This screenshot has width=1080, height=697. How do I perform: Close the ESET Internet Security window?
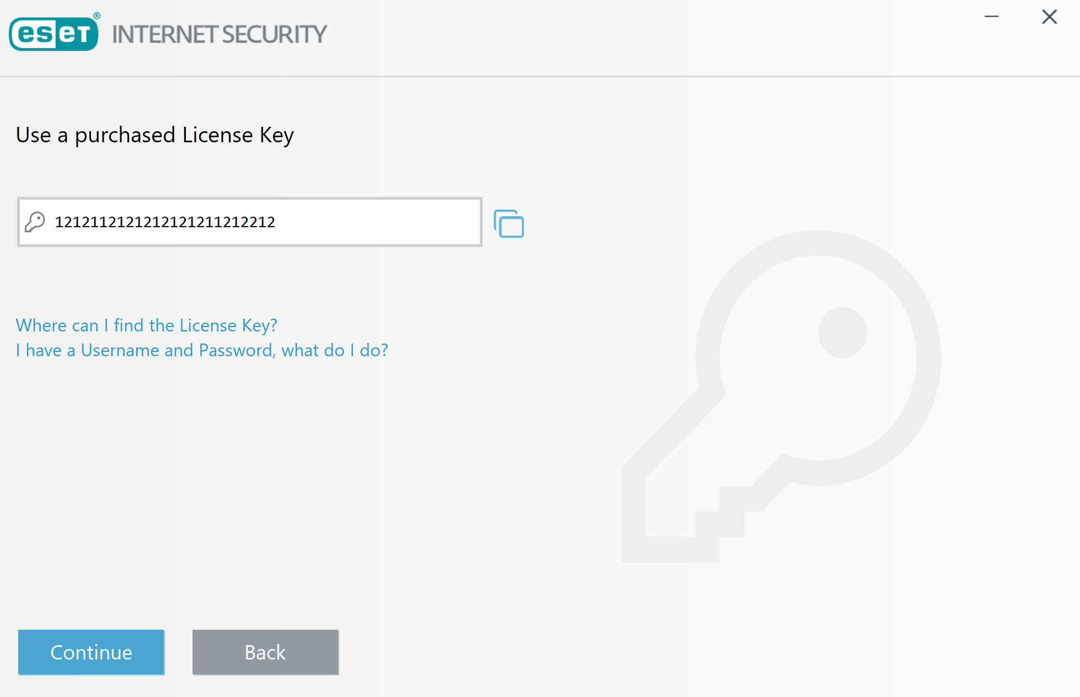(1049, 17)
